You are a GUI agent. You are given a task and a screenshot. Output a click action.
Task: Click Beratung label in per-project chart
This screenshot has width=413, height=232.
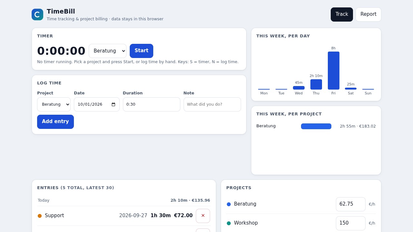click(266, 126)
